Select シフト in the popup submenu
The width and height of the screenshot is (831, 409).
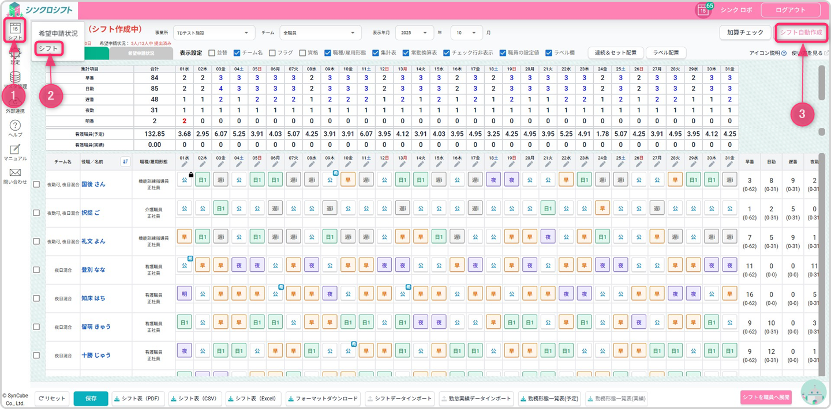coord(48,49)
